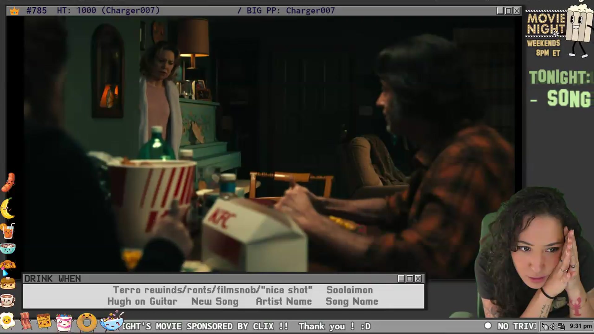Screen dimensions: 594x334
Task: Click the coffee cup emote
Action: click(7, 300)
